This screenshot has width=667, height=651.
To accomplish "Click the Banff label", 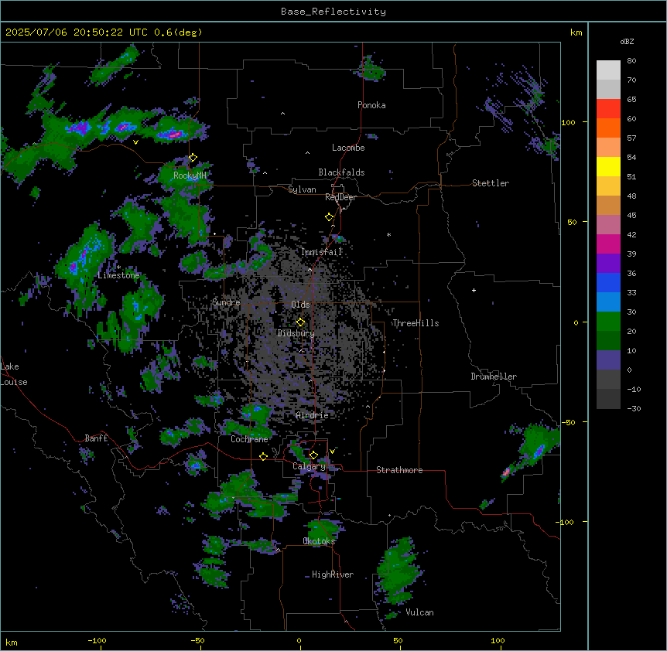I will point(96,438).
